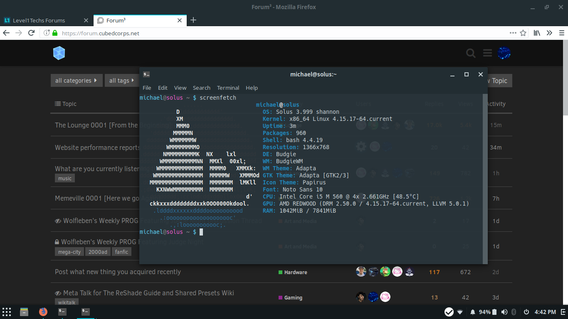Screen dimensions: 568x319
Task: Sort the list by the Topic column header
Action: point(66,104)
